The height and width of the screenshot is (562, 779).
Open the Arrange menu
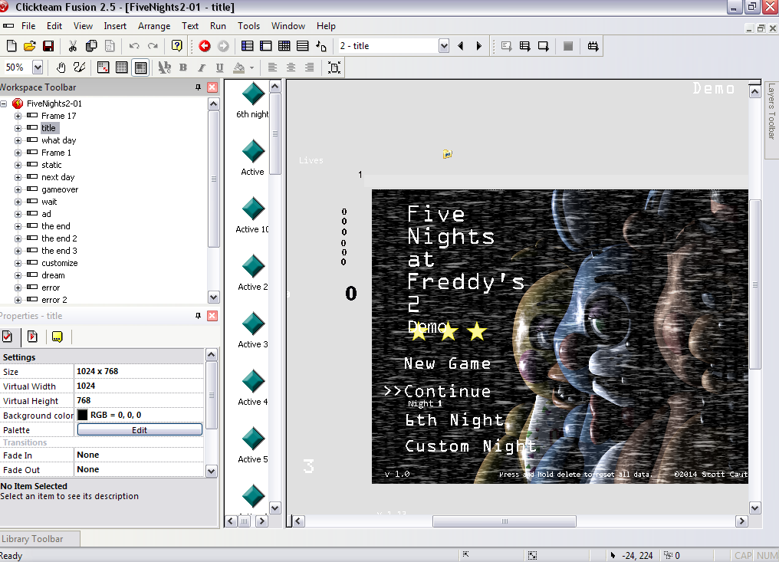154,25
